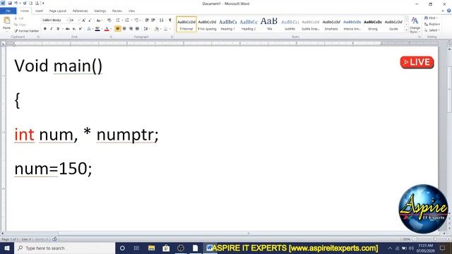The width and height of the screenshot is (452, 254).
Task: Open Task View on the taskbar
Action: (136, 248)
